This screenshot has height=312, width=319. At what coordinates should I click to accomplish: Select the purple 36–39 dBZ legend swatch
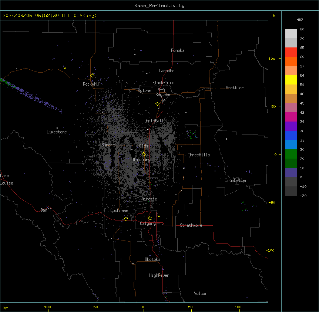[291, 126]
